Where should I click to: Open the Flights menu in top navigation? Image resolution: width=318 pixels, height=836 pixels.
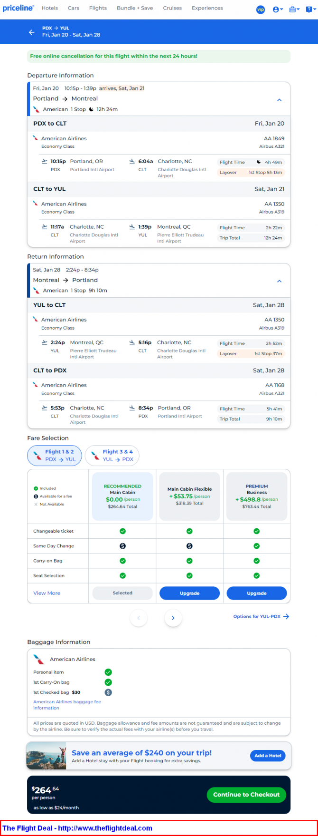[x=97, y=8]
